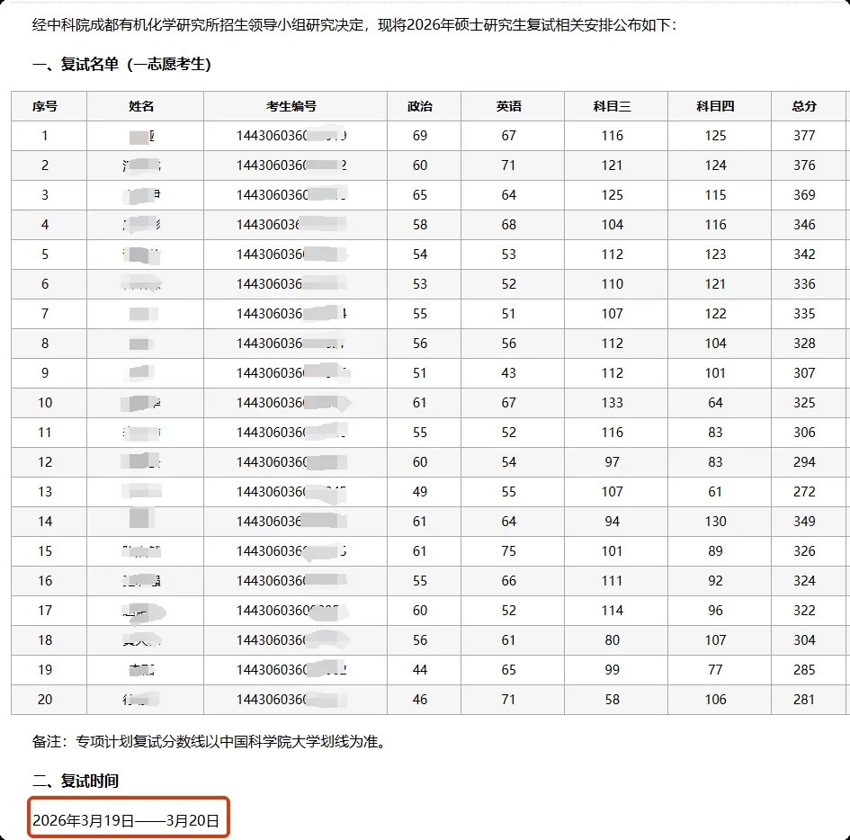Click the 政治 column header

click(419, 106)
